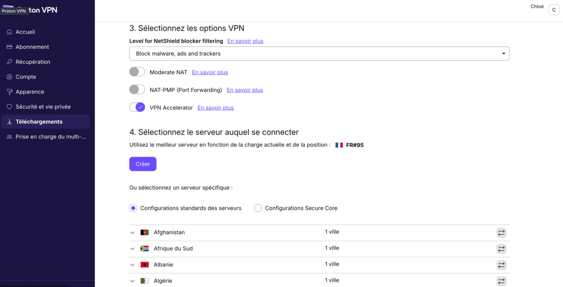Image resolution: width=563 pixels, height=287 pixels.
Task: Turn on NAT-PMP Port Forwarding
Action: 137,89
